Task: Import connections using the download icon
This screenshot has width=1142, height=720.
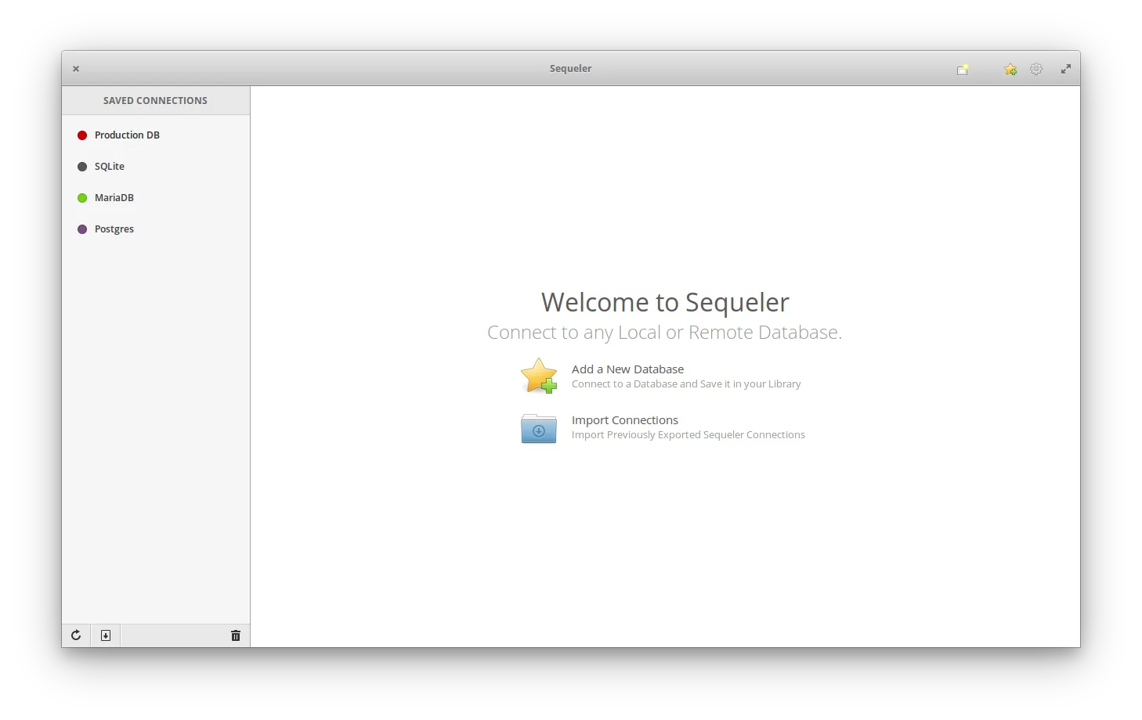Action: point(105,635)
